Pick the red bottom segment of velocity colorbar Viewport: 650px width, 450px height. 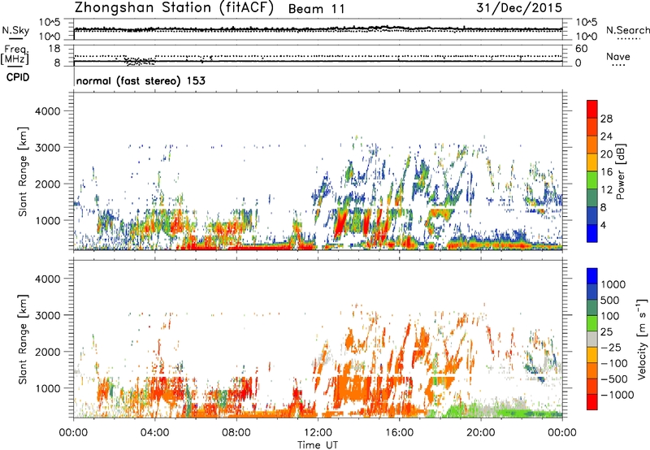[592, 402]
